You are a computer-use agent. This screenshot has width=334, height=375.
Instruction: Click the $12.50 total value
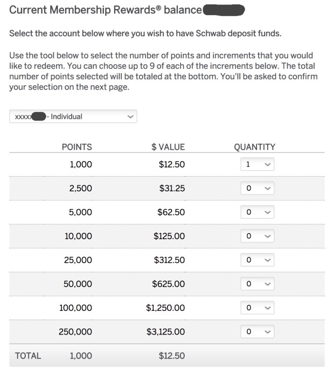point(172,356)
